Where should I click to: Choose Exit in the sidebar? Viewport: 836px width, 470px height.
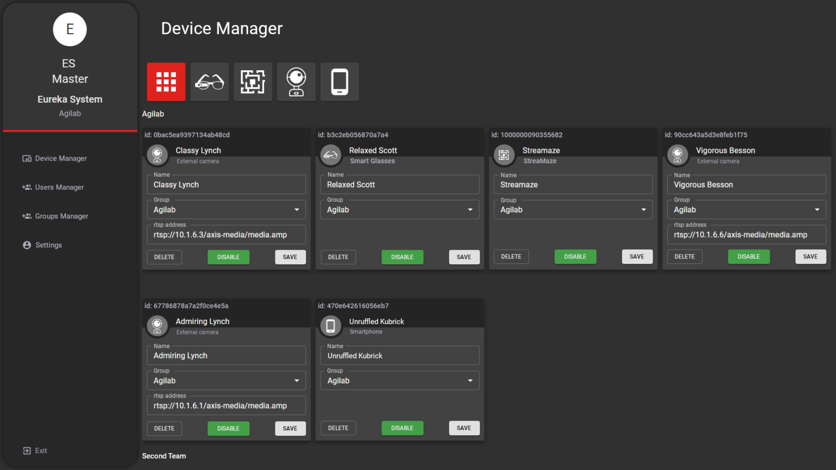[x=35, y=450]
